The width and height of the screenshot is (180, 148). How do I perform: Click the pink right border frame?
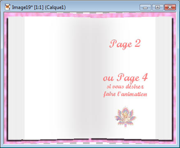[174, 78]
